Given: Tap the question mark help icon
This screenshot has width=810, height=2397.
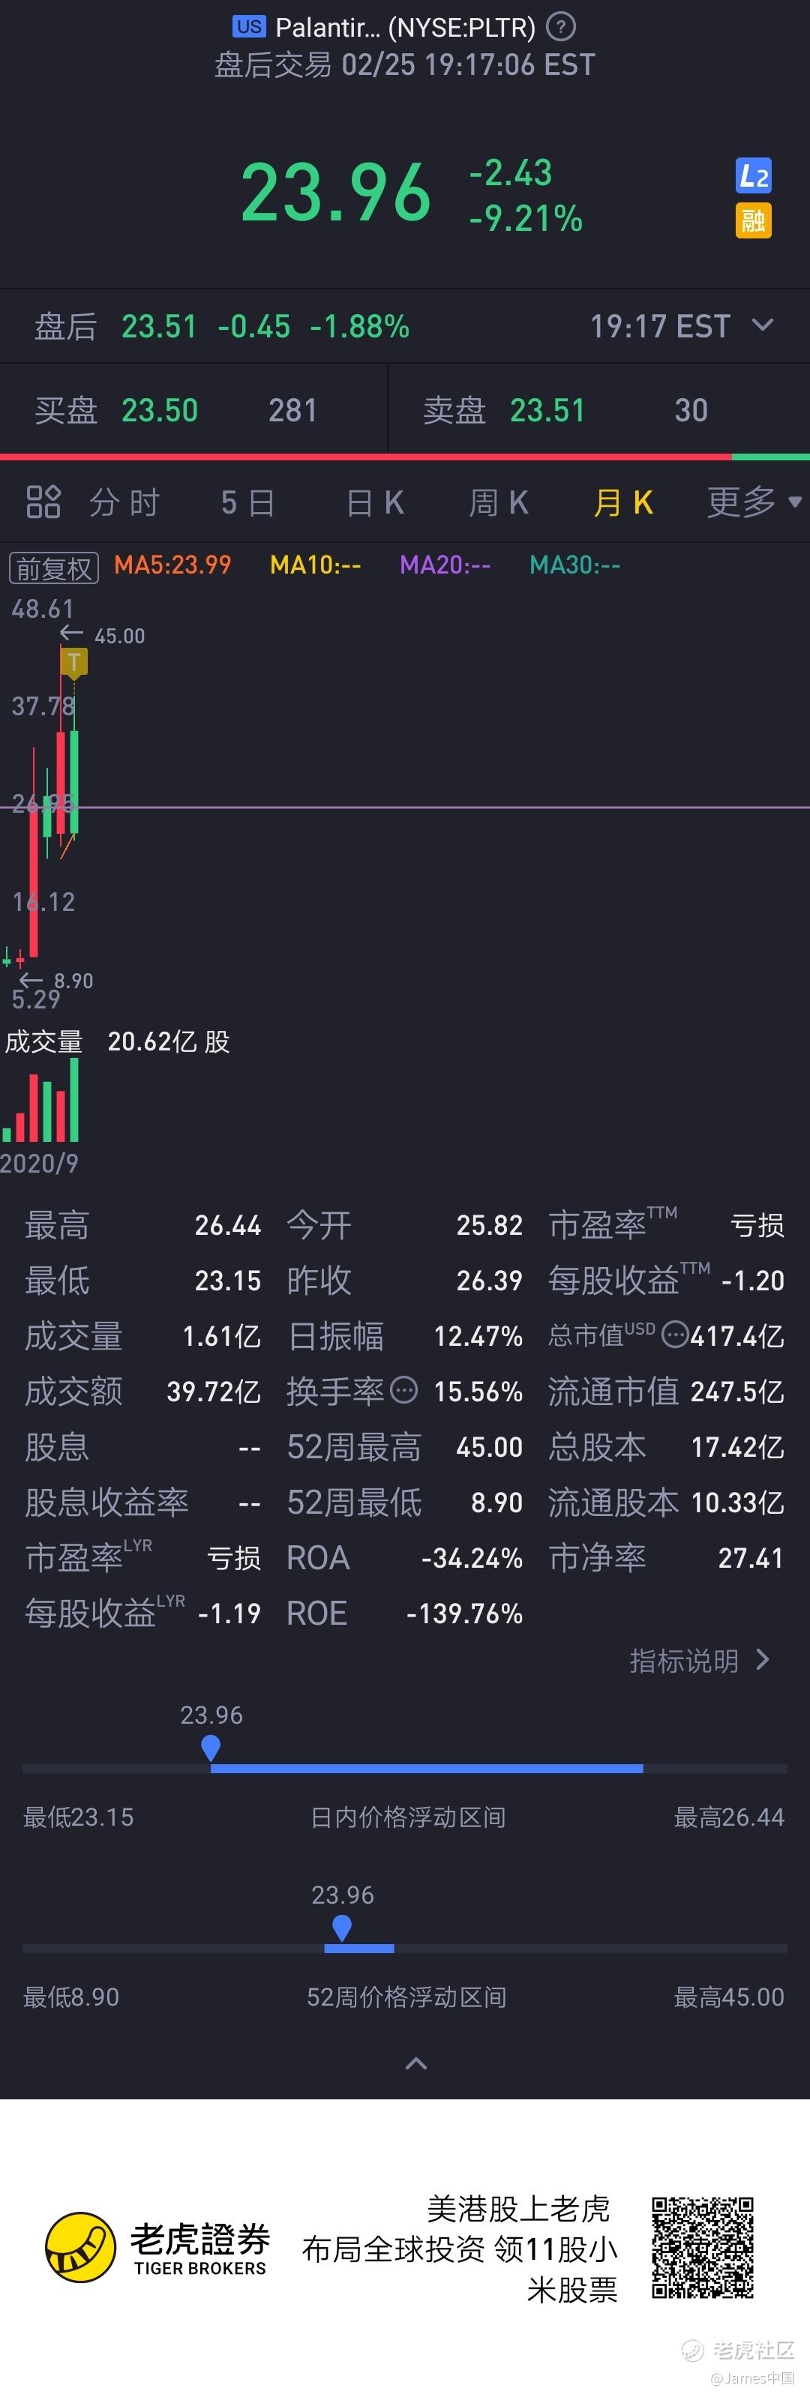Looking at the screenshot, I should point(560,27).
